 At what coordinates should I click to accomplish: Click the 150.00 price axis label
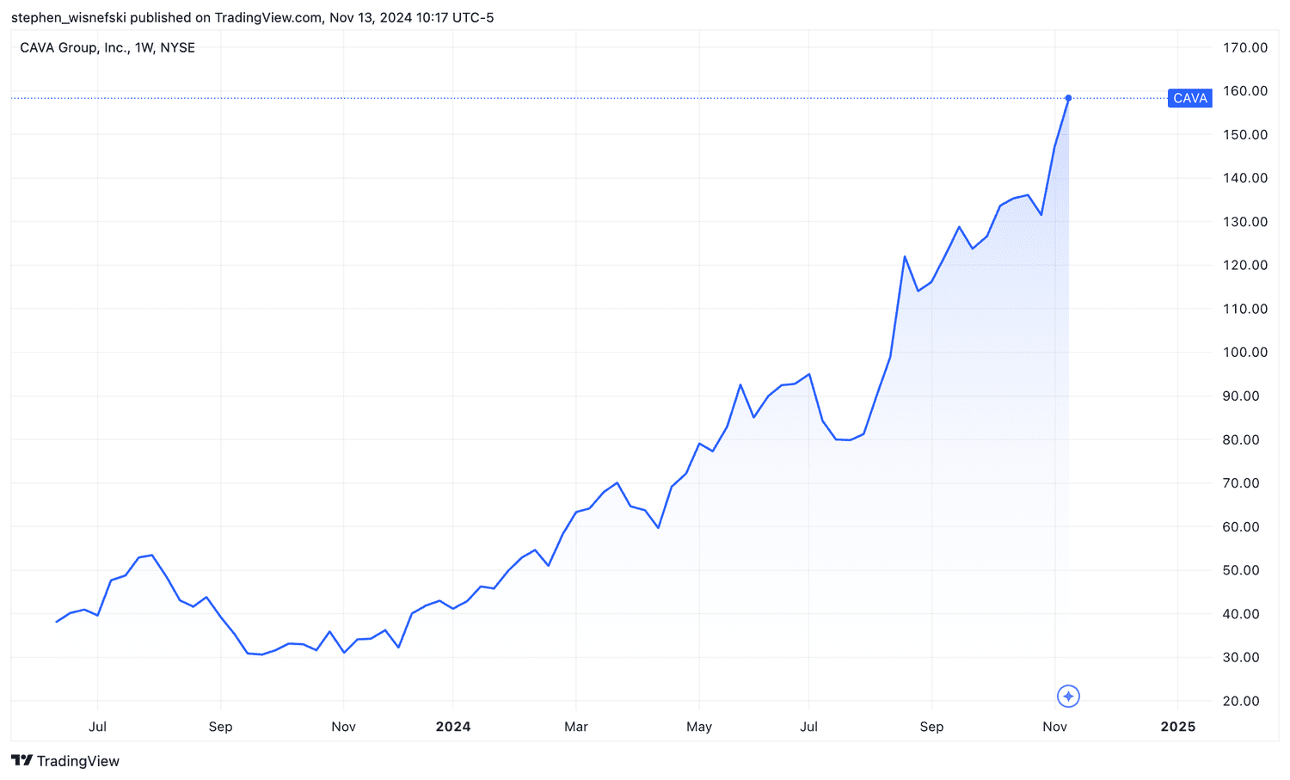1245,135
